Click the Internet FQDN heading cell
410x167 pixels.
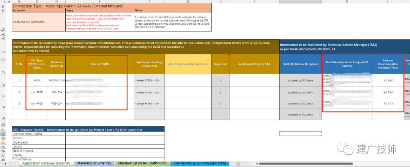[99, 64]
